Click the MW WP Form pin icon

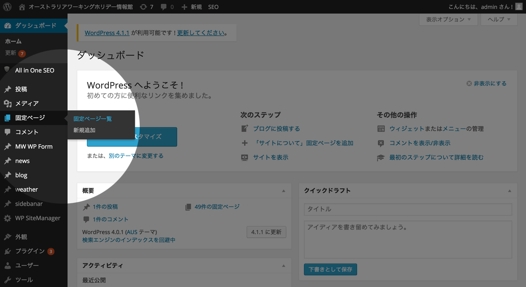coord(7,147)
